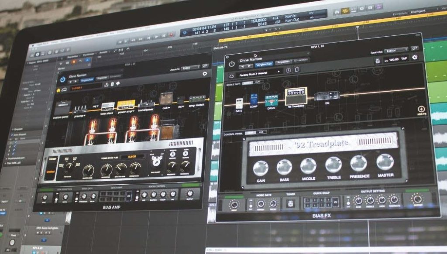The width and height of the screenshot is (447, 254).
Task: Flip the Noise Gate on/off switch in BIAS FX
Action: (251, 204)
